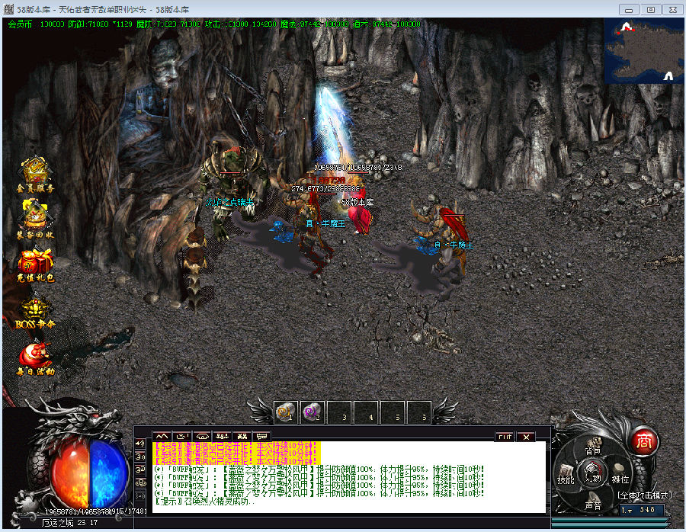Select the 真·牛魔王 monster with red wings
The height and width of the screenshot is (532, 686).
point(442,245)
